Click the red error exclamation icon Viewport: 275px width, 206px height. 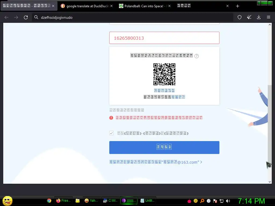coord(111,118)
